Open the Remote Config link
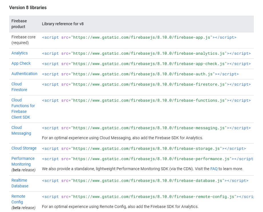 coord(18,199)
